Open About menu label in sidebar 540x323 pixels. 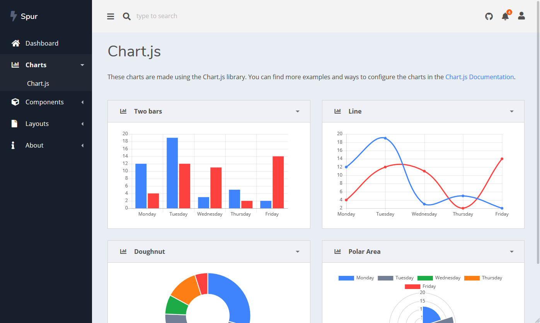point(34,145)
